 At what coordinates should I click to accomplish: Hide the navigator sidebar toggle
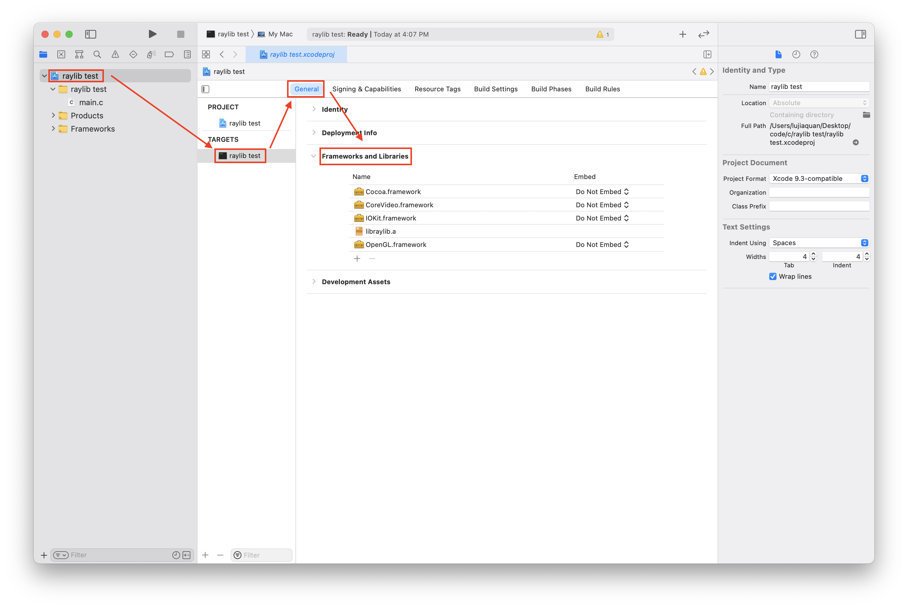coord(90,34)
